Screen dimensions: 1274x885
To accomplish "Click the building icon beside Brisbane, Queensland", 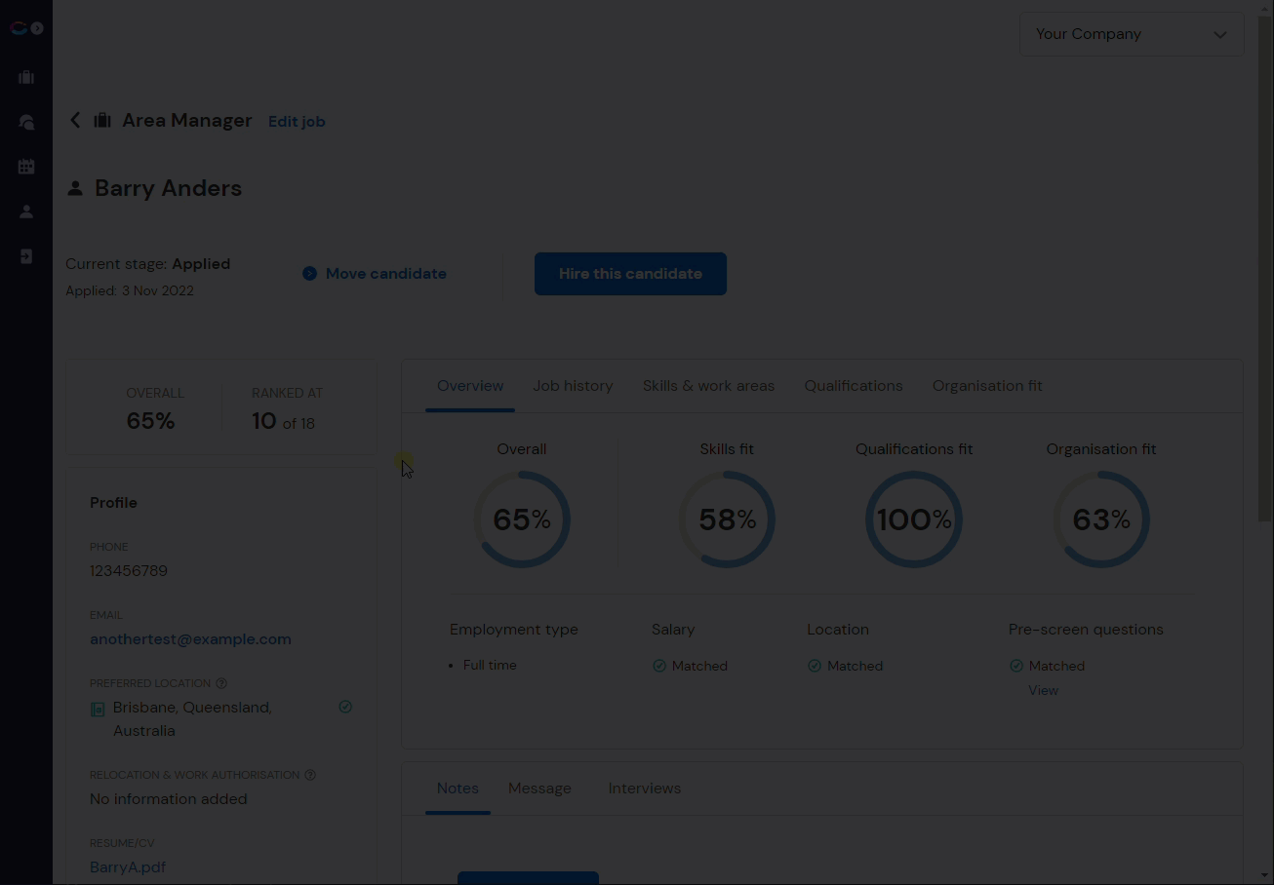I will (98, 710).
